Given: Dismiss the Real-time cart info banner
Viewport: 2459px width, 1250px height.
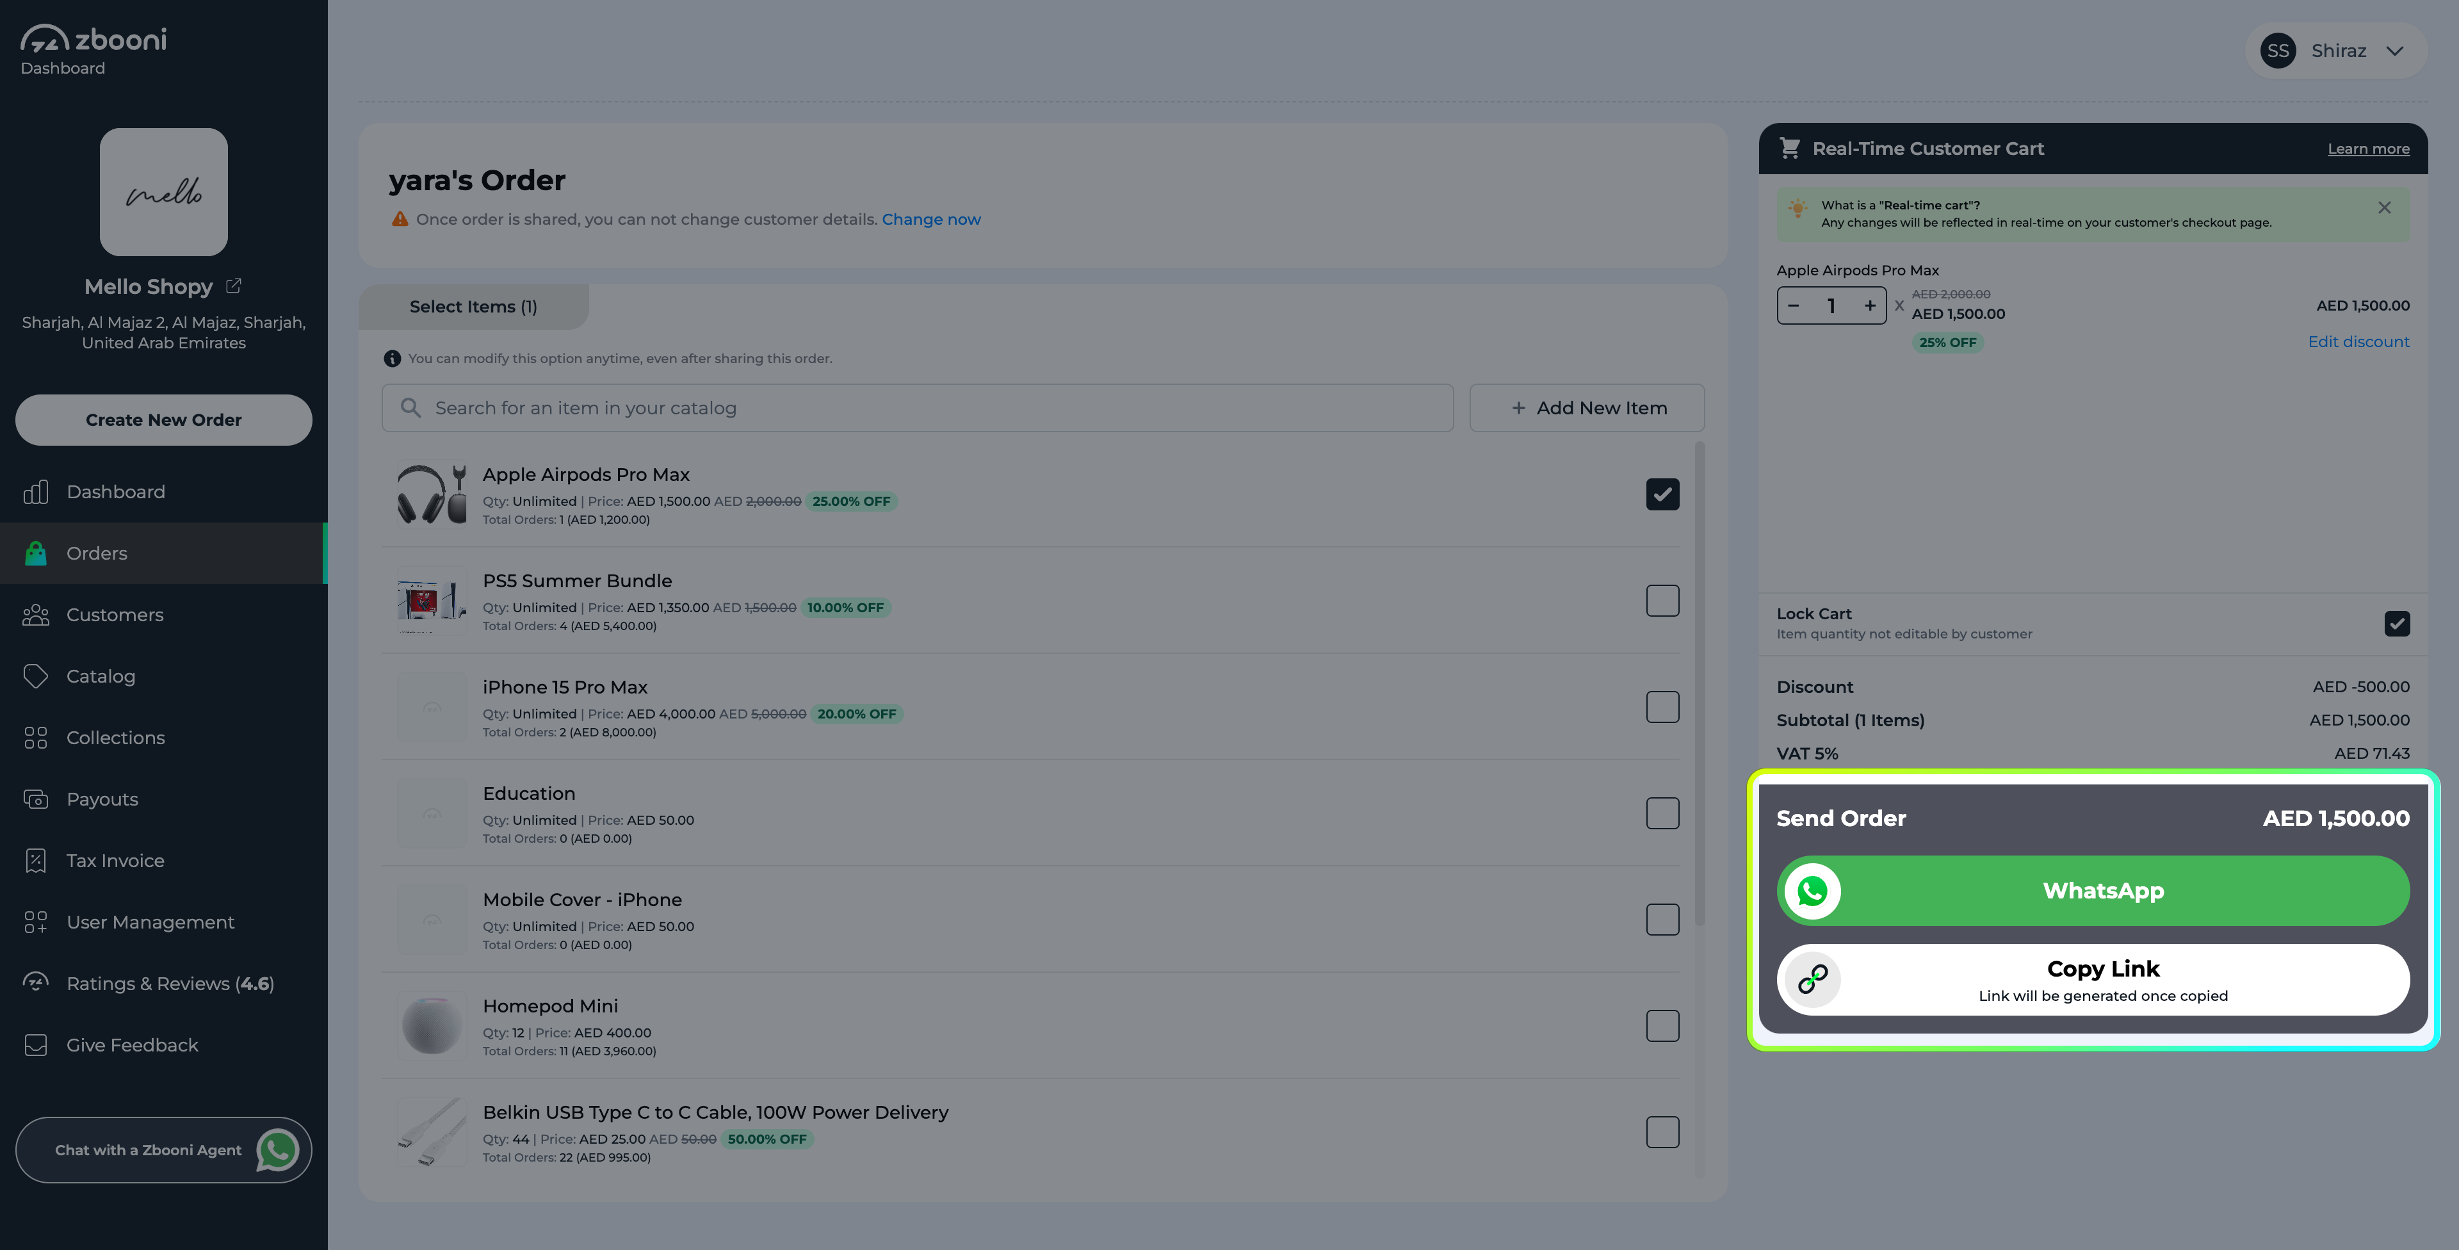Looking at the screenshot, I should pos(2383,207).
